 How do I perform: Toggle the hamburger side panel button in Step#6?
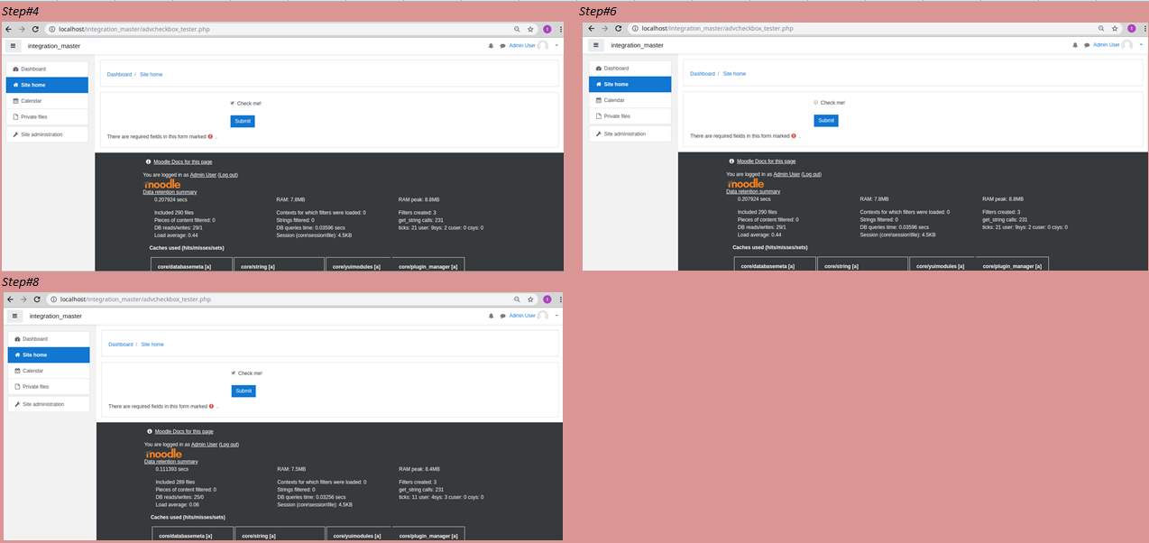(x=597, y=45)
